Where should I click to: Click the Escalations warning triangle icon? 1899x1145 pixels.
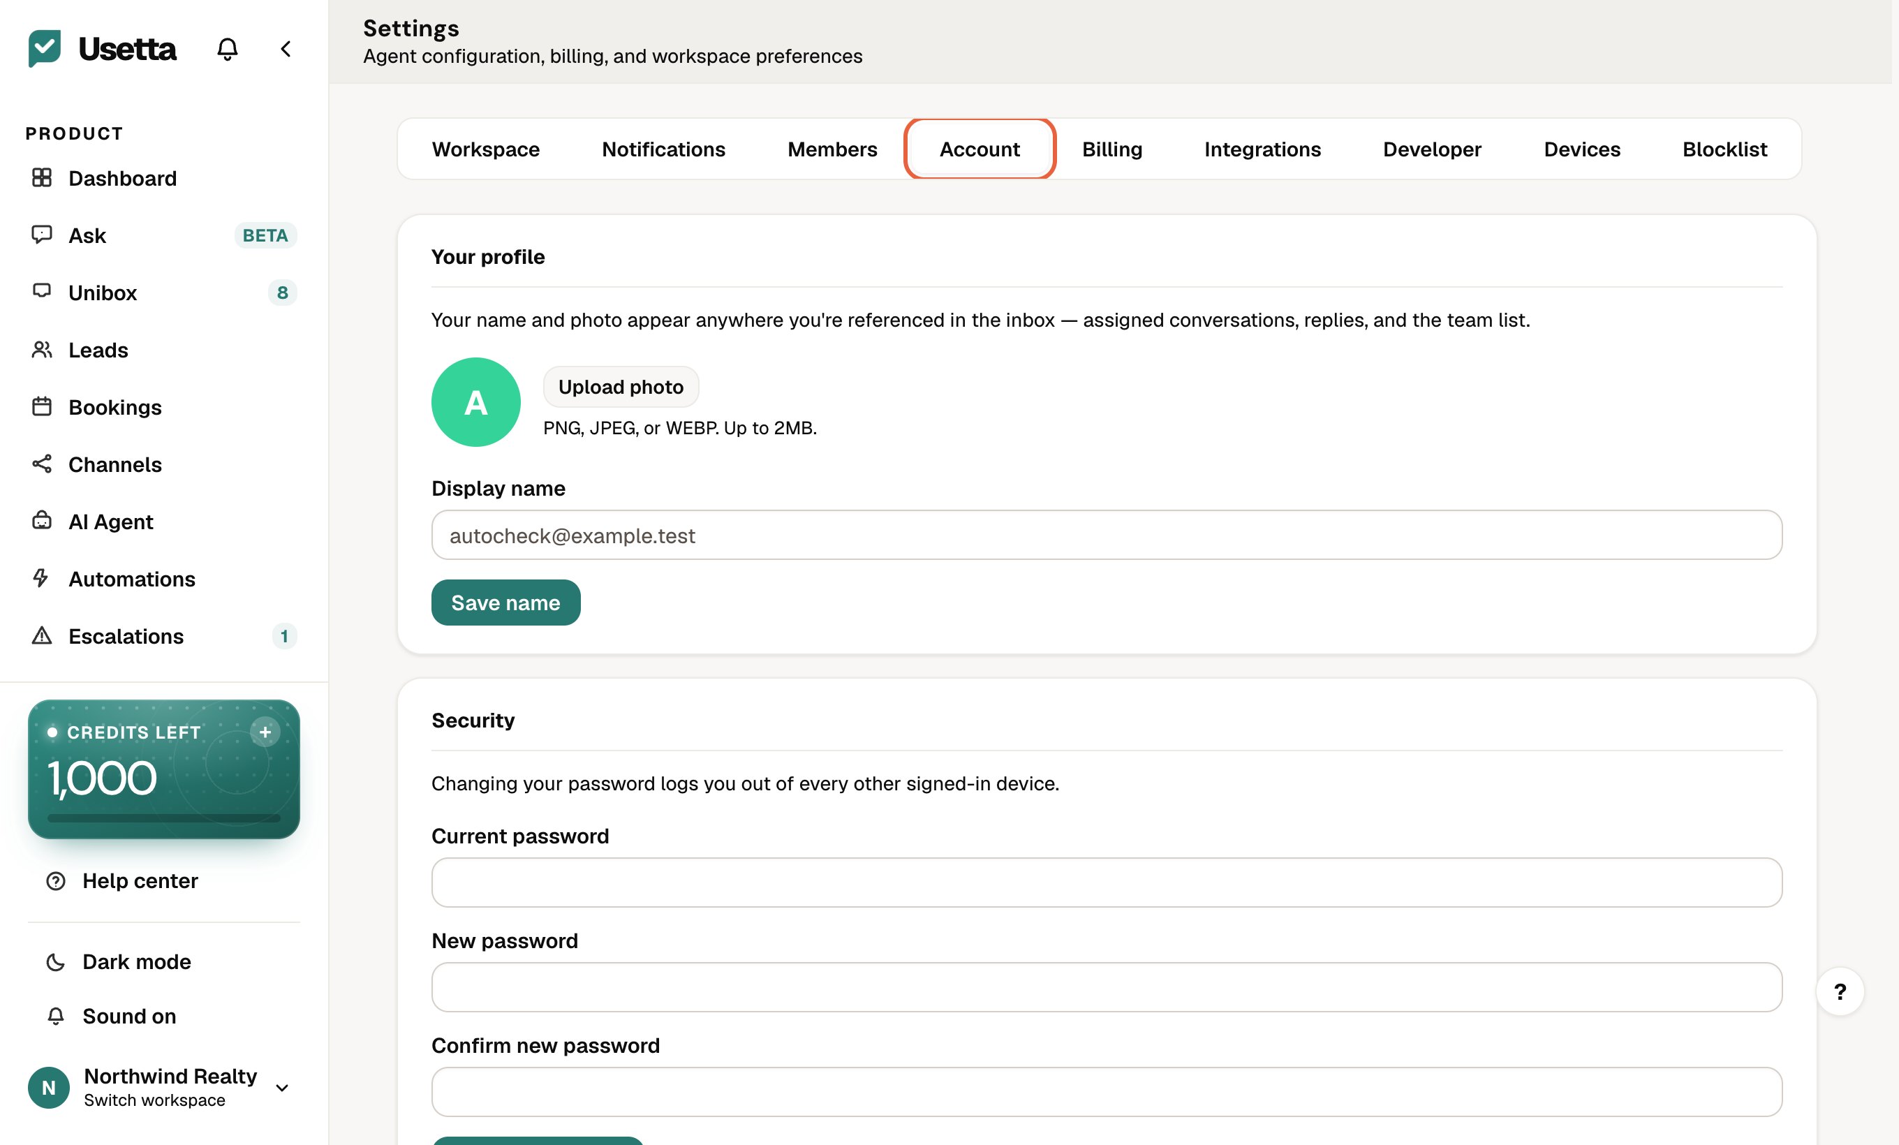42,635
